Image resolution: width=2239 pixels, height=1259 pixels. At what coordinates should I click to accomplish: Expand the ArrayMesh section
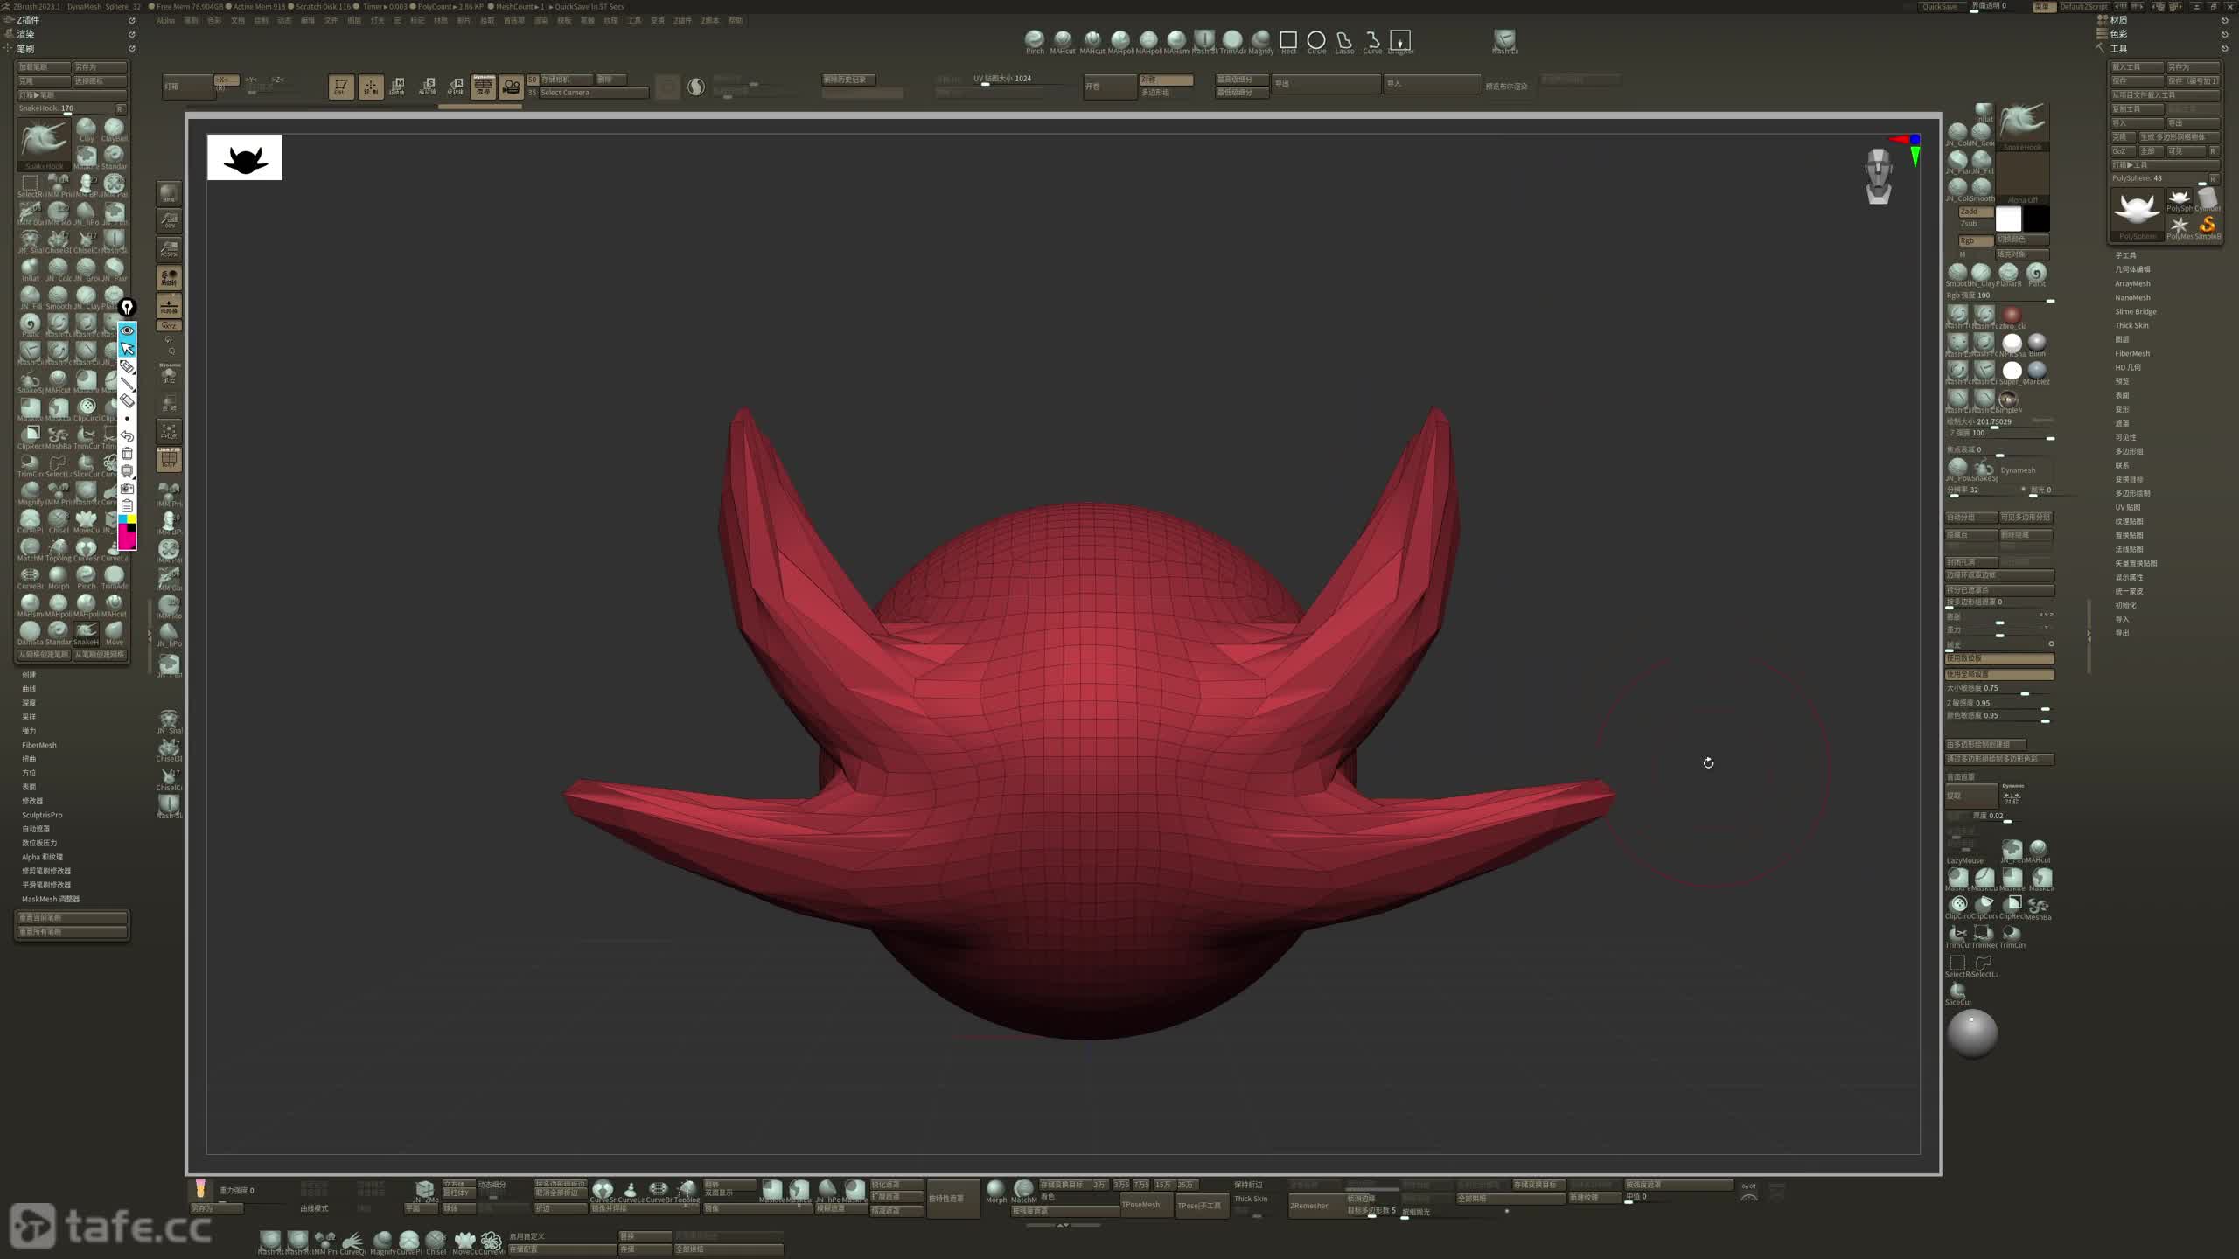[x=2132, y=283]
